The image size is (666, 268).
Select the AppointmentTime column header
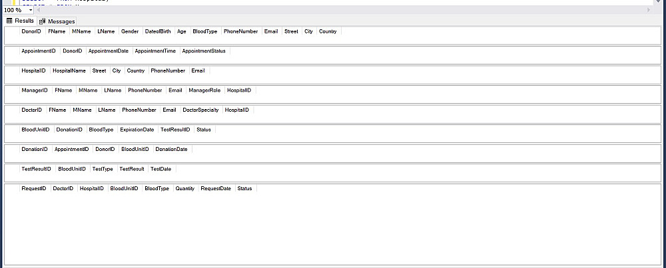click(155, 51)
